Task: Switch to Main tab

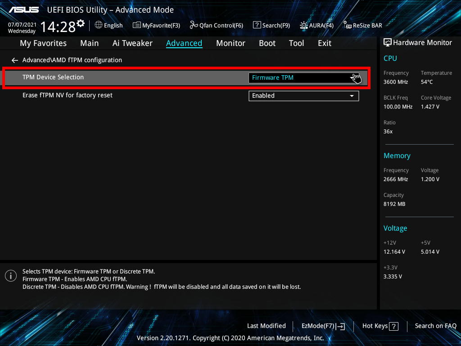Action: point(90,43)
